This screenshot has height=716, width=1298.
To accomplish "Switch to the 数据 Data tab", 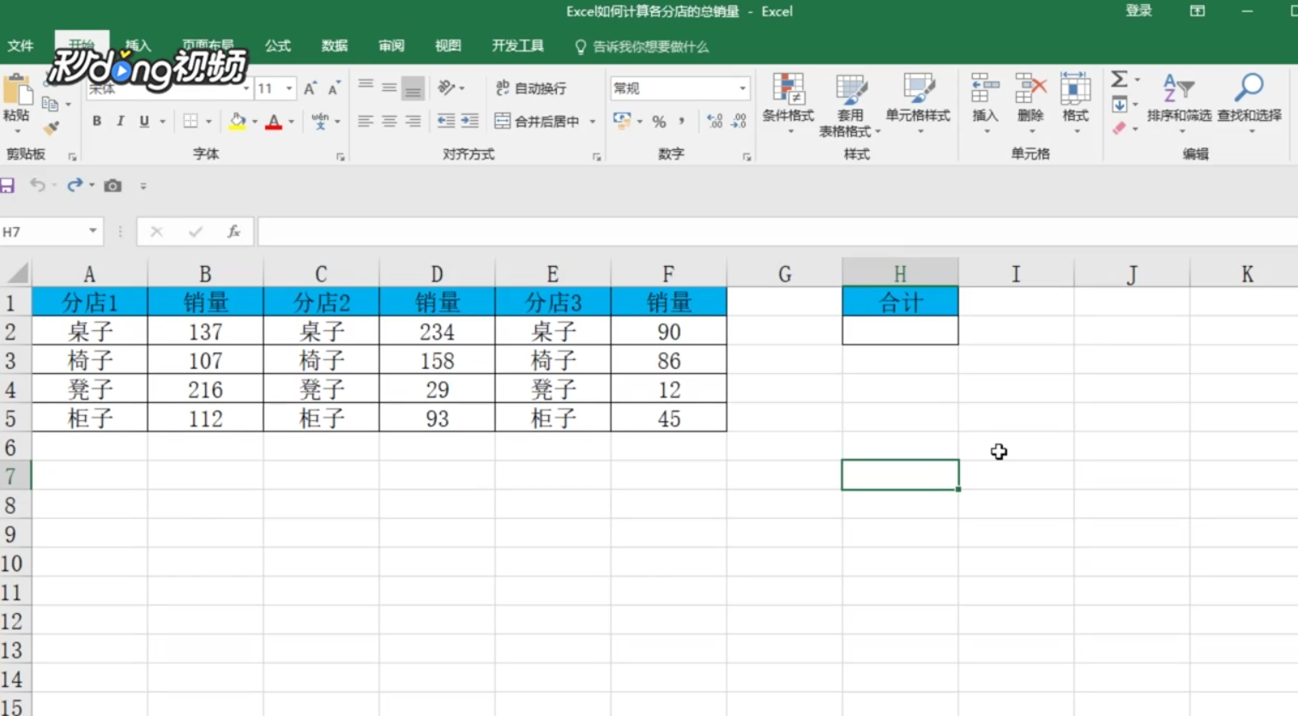I will [335, 45].
